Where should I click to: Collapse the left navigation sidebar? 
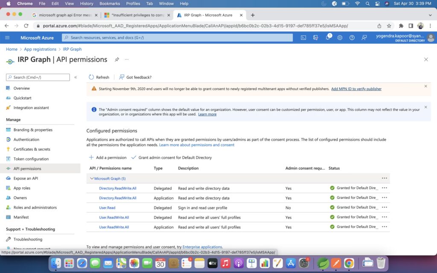tap(76, 77)
